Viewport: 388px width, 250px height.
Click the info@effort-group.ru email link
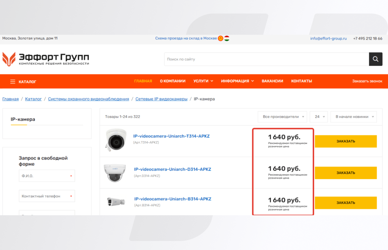(328, 38)
